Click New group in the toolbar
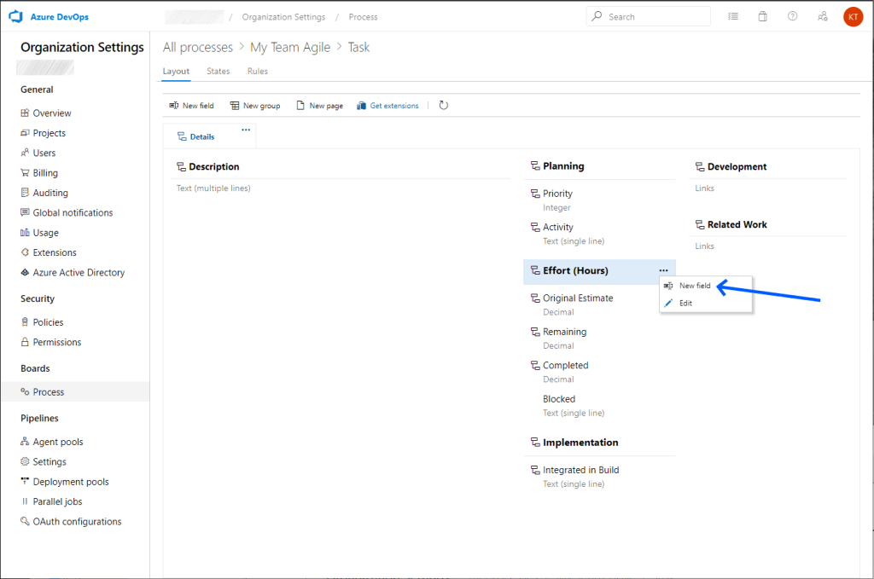 point(254,106)
